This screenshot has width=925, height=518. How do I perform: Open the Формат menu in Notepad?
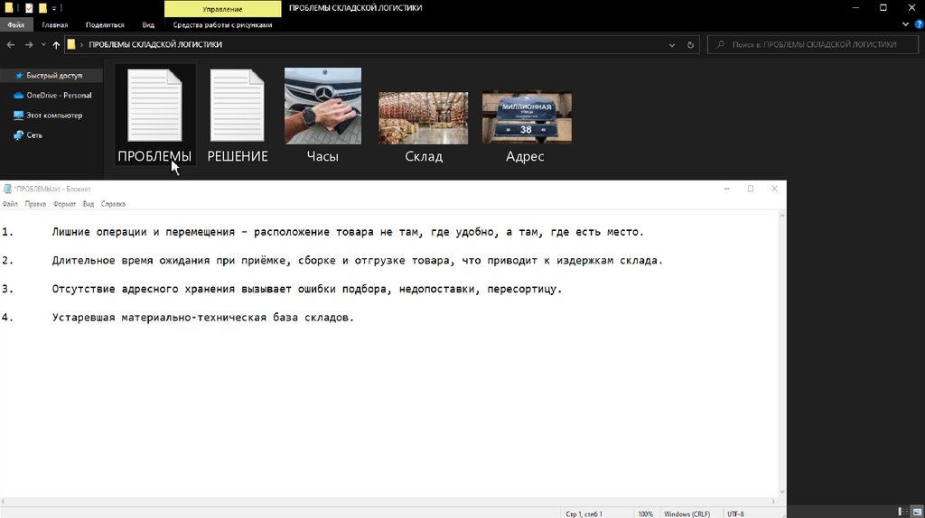click(64, 204)
